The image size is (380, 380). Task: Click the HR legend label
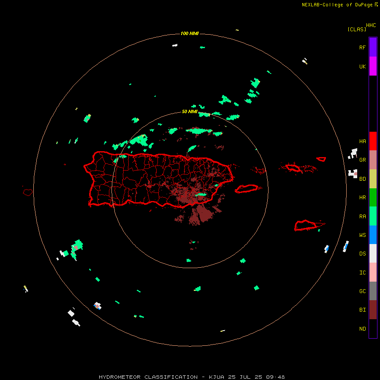click(362, 198)
